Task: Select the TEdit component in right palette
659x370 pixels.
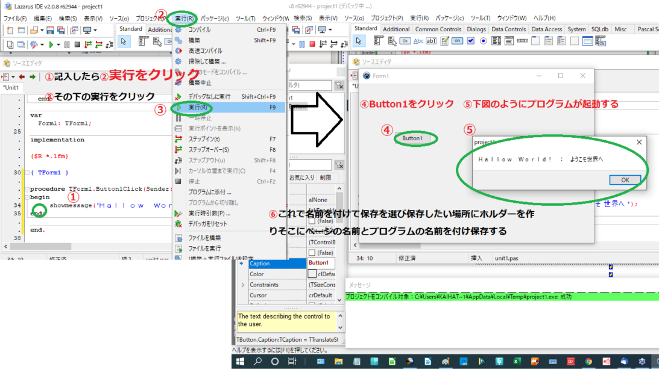Action: click(x=431, y=41)
